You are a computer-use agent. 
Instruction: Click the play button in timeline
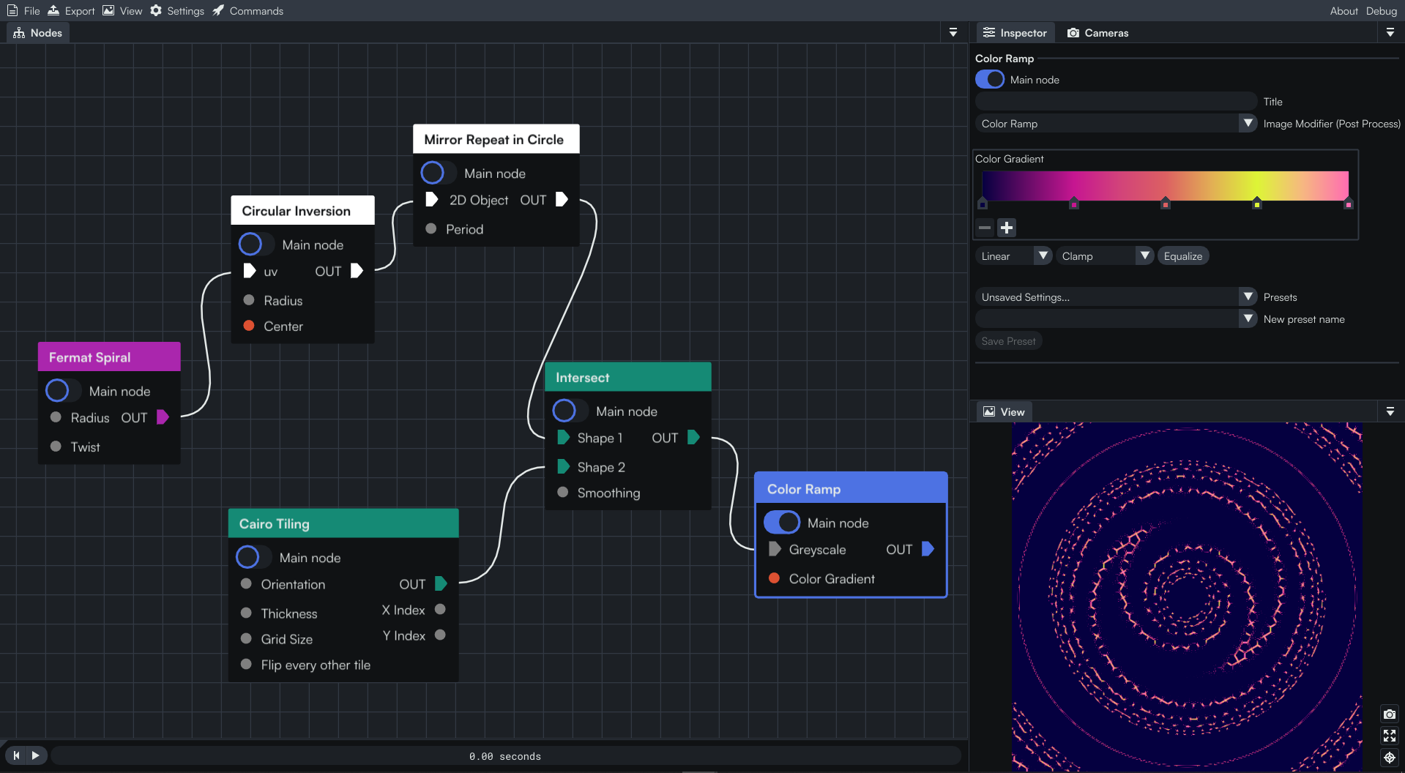[36, 755]
